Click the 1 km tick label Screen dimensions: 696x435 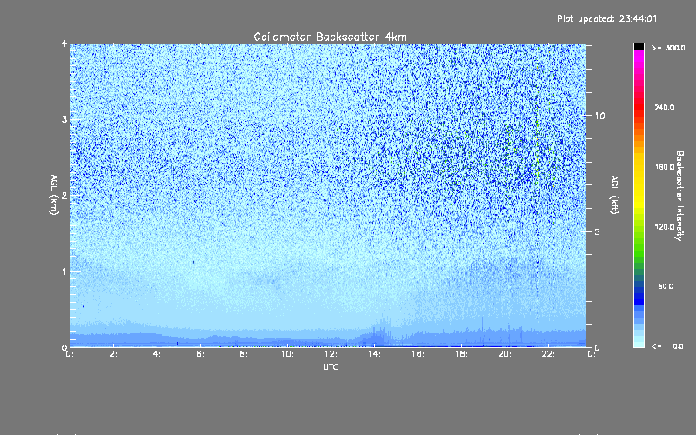pyautogui.click(x=64, y=271)
